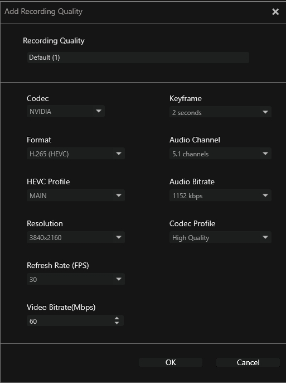Expand the Resolution dropdown showing 3840x2160
Image resolution: width=286 pixels, height=383 pixels.
pos(76,237)
